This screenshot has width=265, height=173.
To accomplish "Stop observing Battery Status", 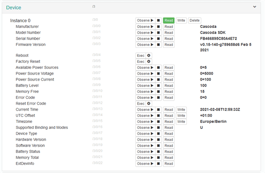I will pyautogui.click(x=158, y=152).
